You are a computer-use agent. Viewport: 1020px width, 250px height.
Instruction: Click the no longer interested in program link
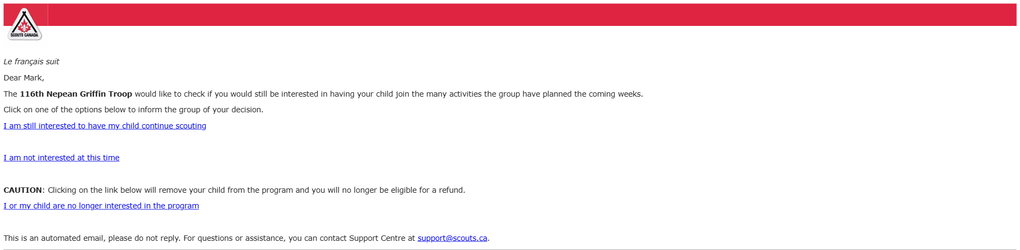pos(101,206)
